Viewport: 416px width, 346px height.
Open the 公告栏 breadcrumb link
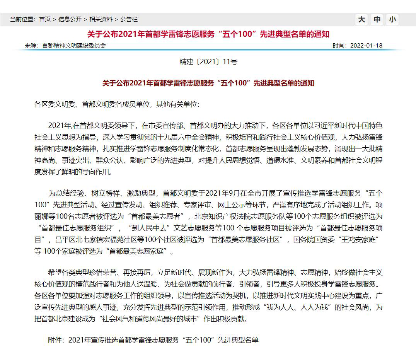click(129, 19)
